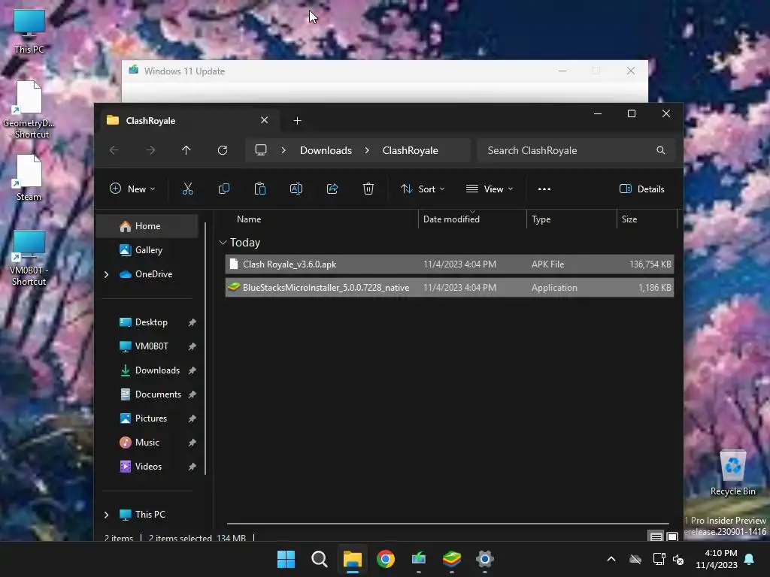Click the horizontal scrollbar in file list
The height and width of the screenshot is (577, 770).
click(x=447, y=524)
